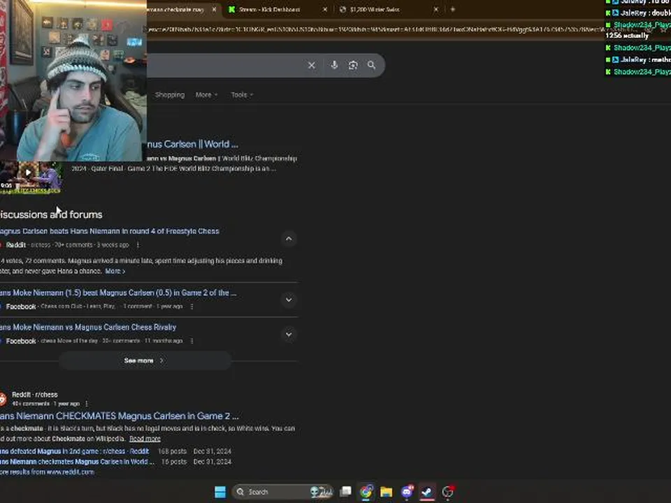671x503 pixels.
Task: Open options menu for Chess Rivalry post
Action: 192,341
